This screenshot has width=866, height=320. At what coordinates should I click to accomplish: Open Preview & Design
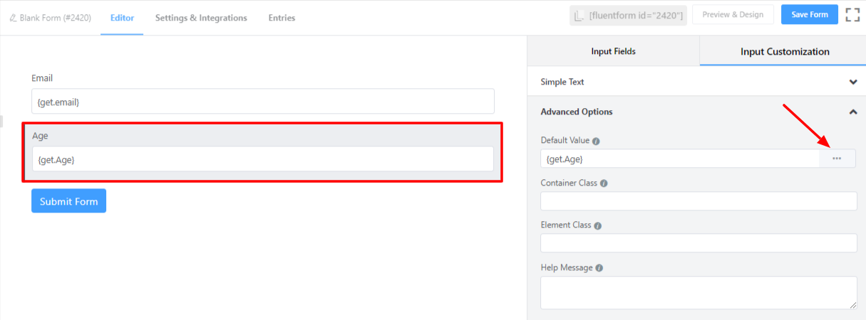point(732,15)
